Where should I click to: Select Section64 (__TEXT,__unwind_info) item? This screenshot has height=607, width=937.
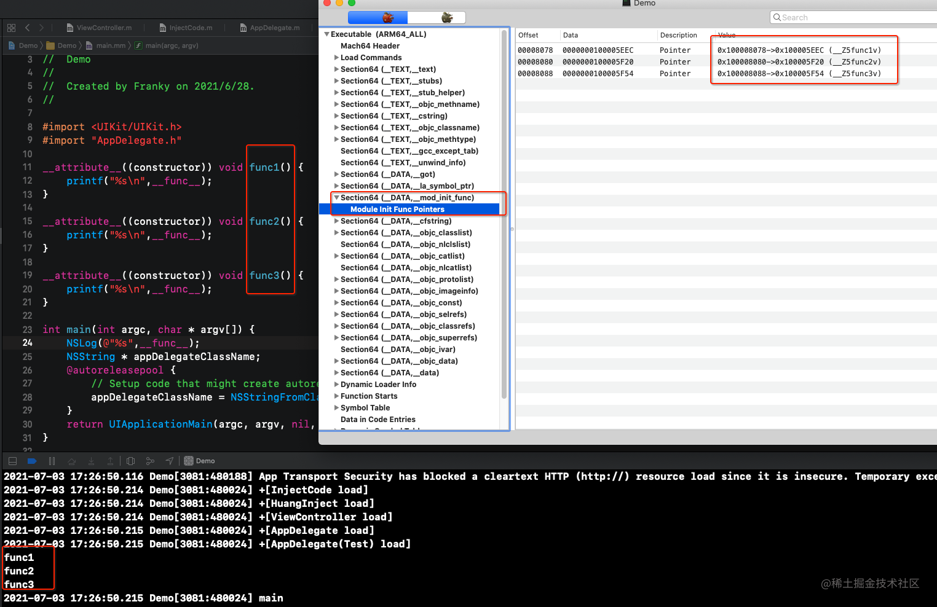[403, 163]
